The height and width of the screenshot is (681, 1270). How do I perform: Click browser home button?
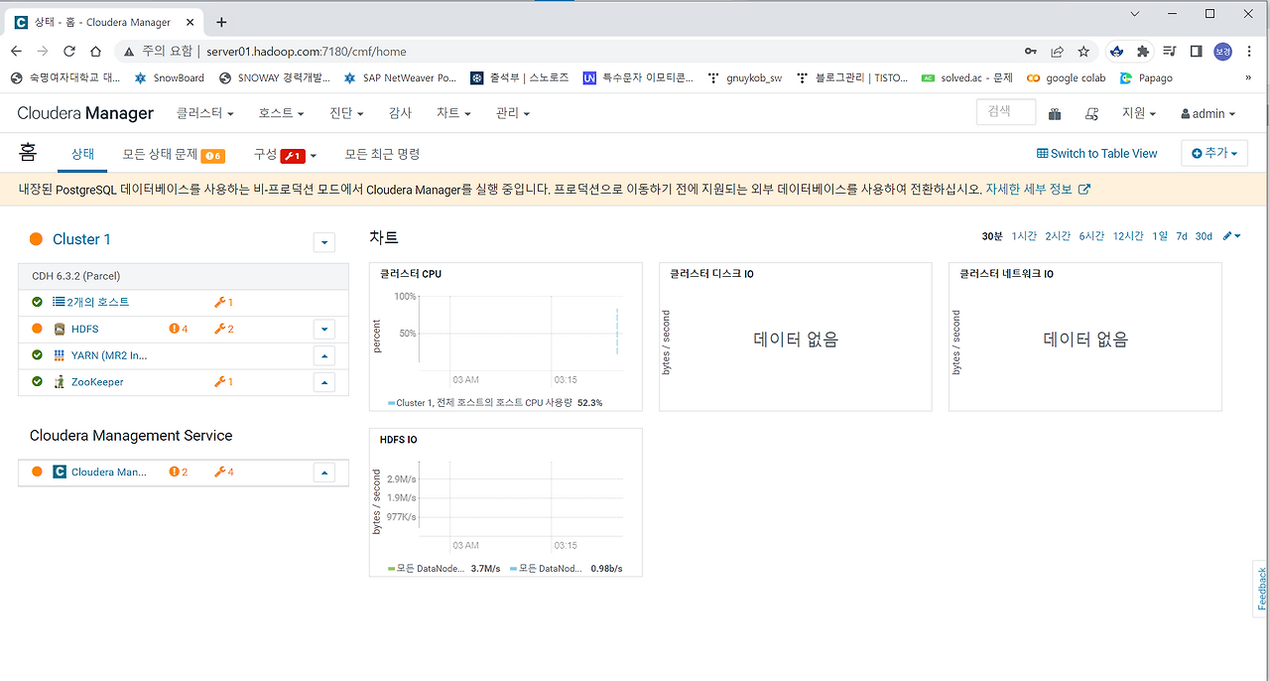click(95, 52)
